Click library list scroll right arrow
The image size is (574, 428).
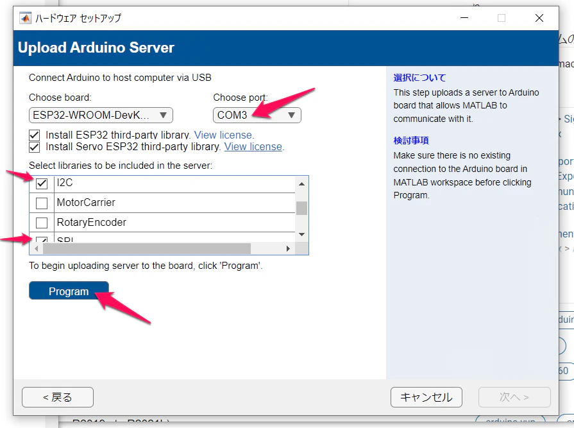pos(288,248)
